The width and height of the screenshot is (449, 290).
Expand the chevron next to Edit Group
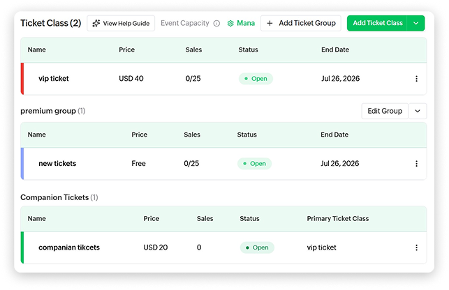418,111
